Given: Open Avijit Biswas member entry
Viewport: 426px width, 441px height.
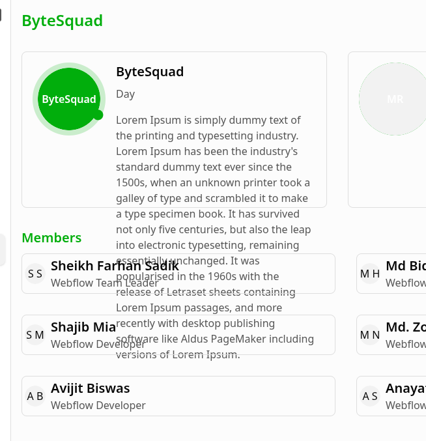Looking at the screenshot, I should point(91,388).
